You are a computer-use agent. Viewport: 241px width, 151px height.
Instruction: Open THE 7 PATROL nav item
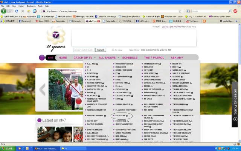pos(154,58)
